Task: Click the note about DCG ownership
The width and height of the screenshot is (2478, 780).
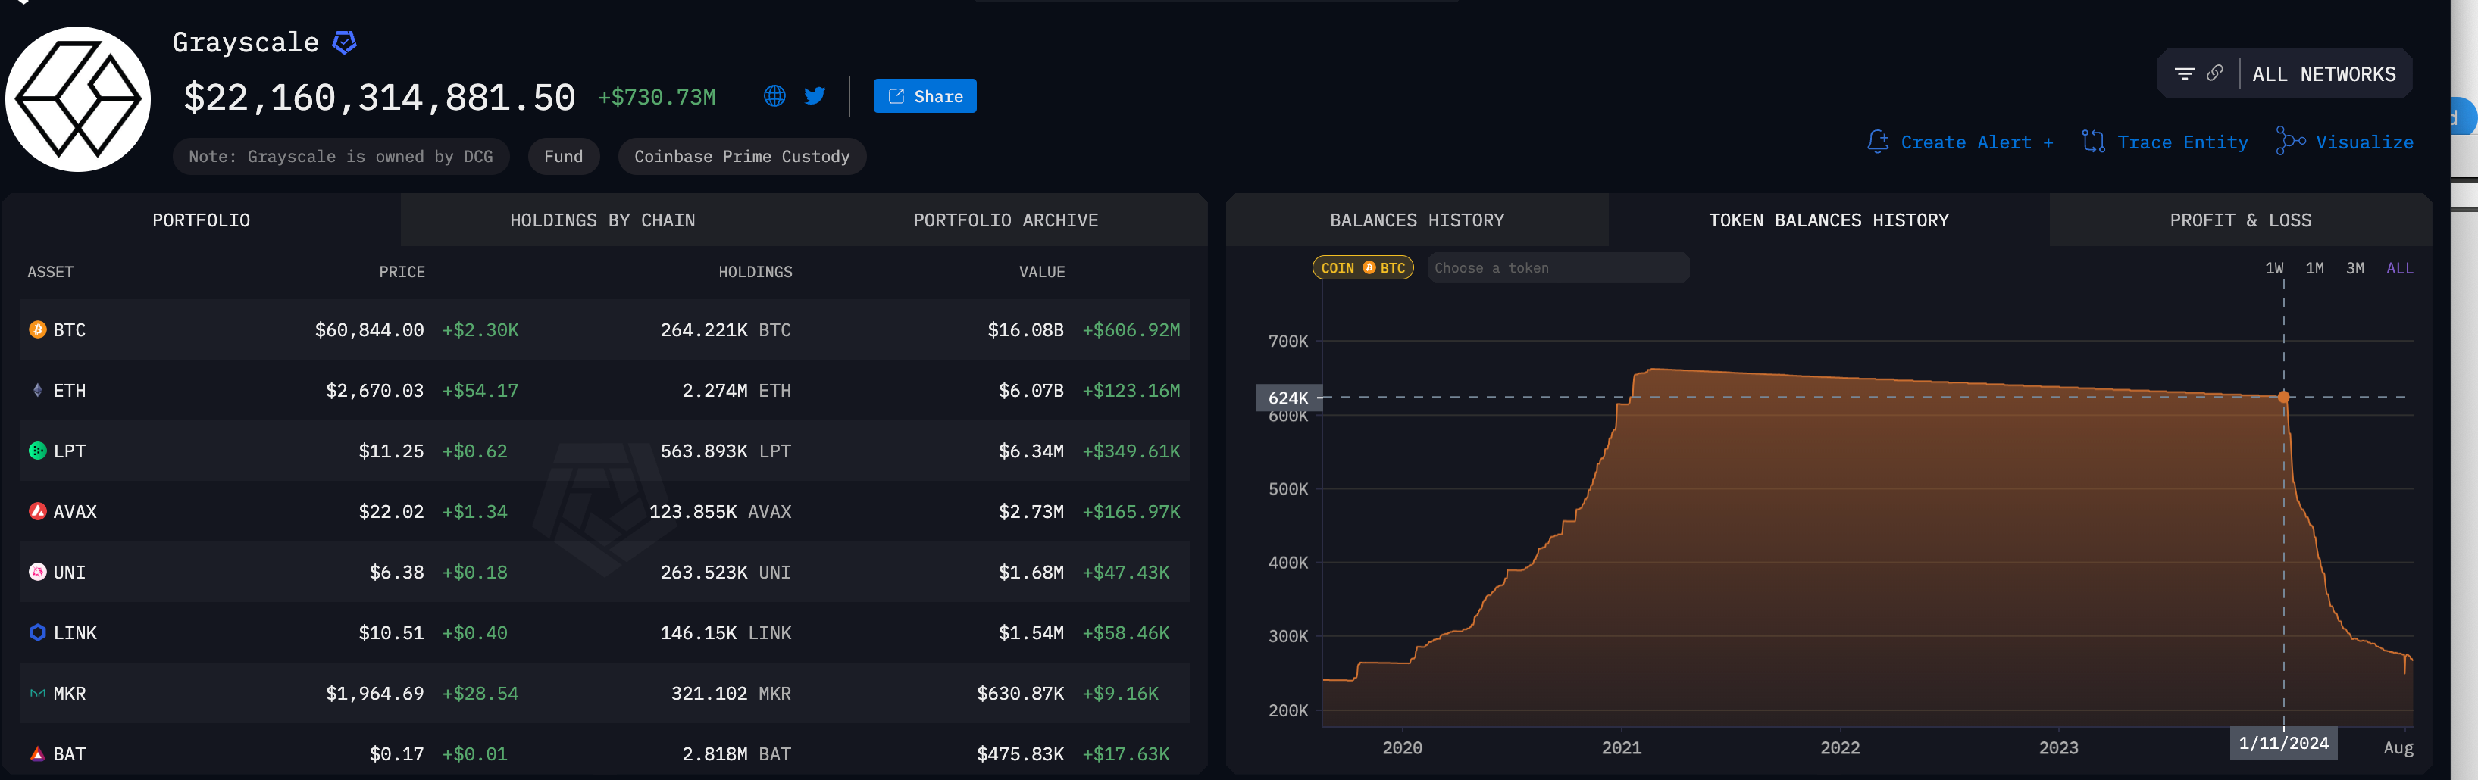Action: 340,157
